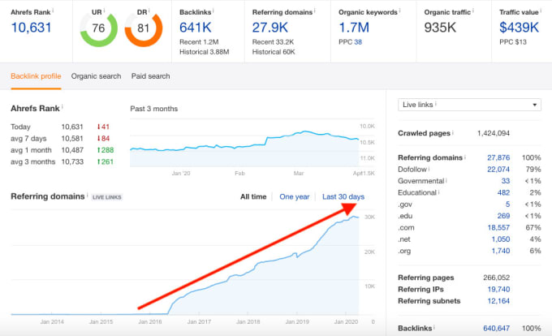
Task: Click 'PPC $13' traffic value text
Action: coord(513,42)
